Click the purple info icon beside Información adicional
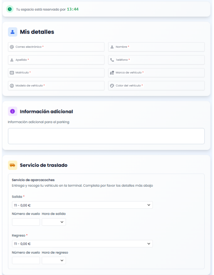Viewport: 214px width, 275px height. tap(13, 112)
